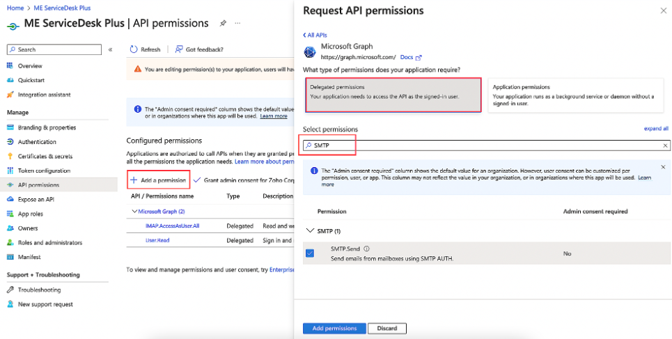
Task: Collapse the SMTP (1) permission group
Action: [310, 230]
